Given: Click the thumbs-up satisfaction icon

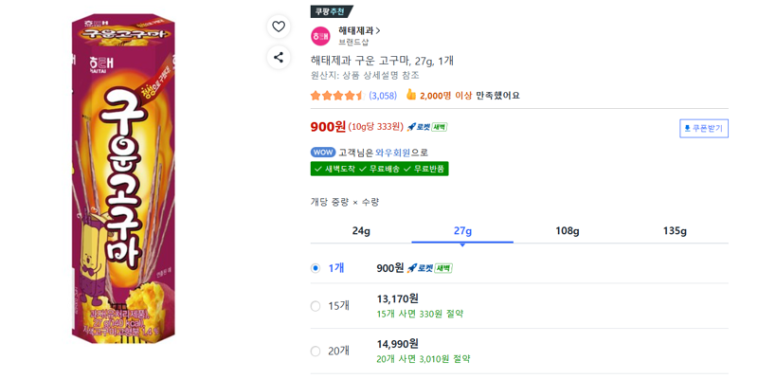Looking at the screenshot, I should click(411, 95).
